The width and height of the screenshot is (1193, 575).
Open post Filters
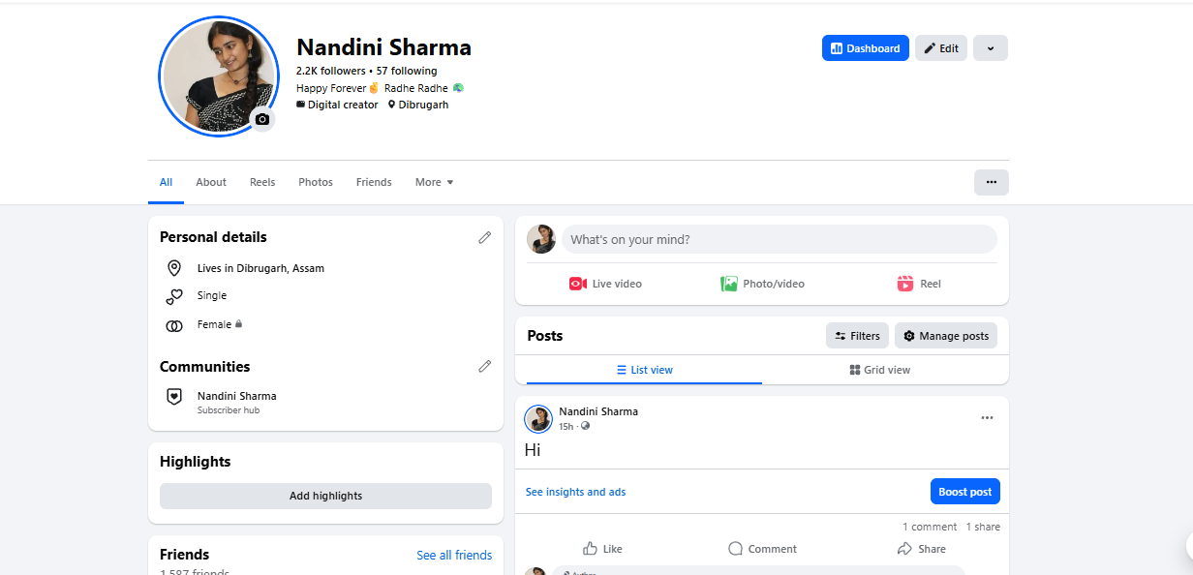click(857, 336)
